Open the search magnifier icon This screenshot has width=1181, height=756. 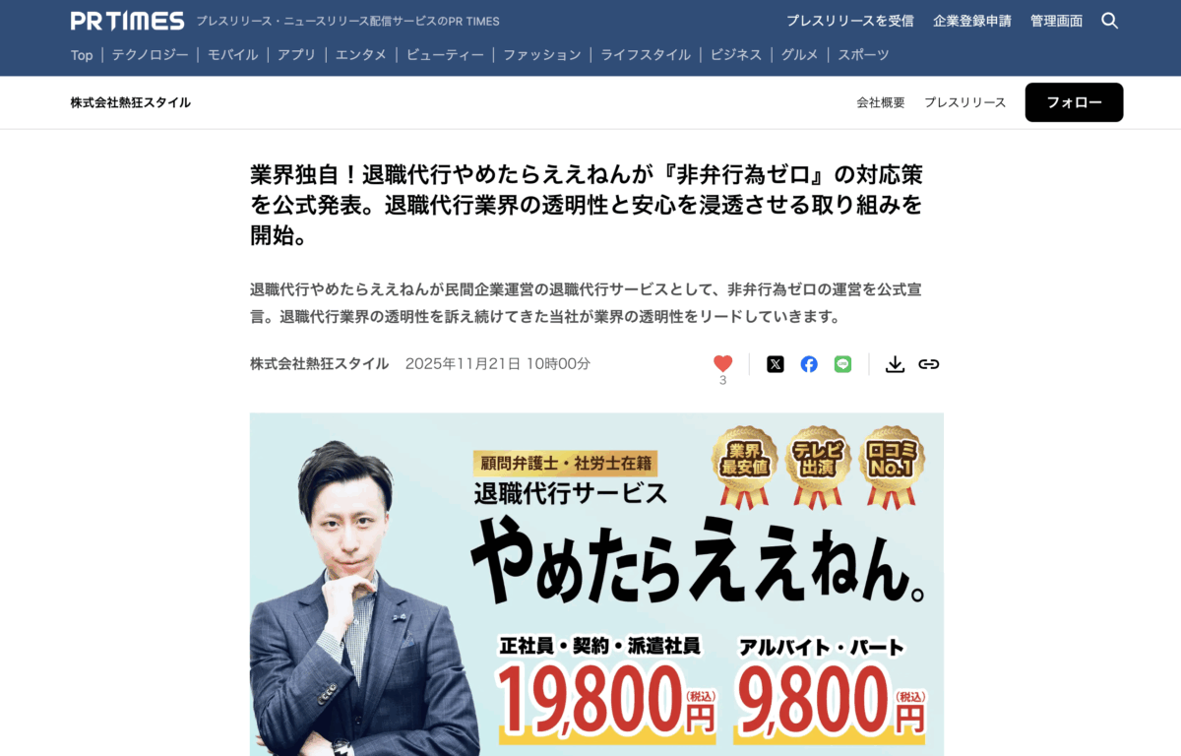pyautogui.click(x=1109, y=21)
